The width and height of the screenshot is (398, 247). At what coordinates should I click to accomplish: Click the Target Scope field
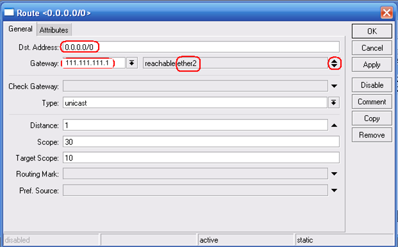(201, 158)
